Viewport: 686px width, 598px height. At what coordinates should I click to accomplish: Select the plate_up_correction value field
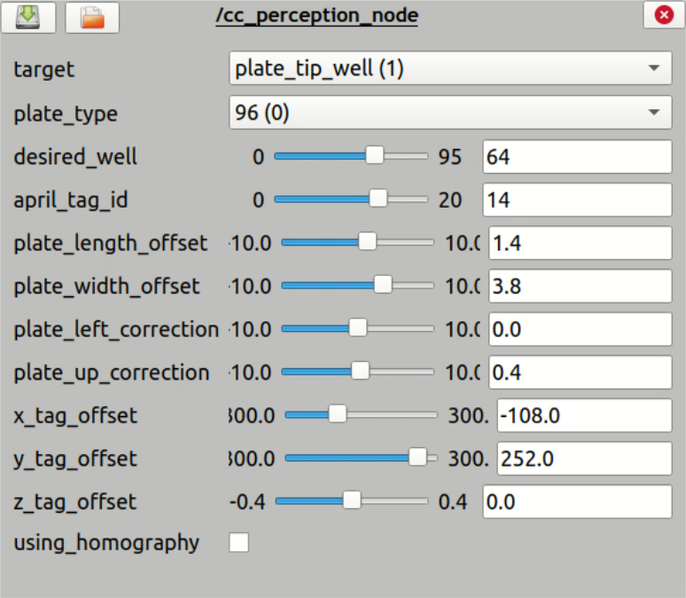point(581,372)
